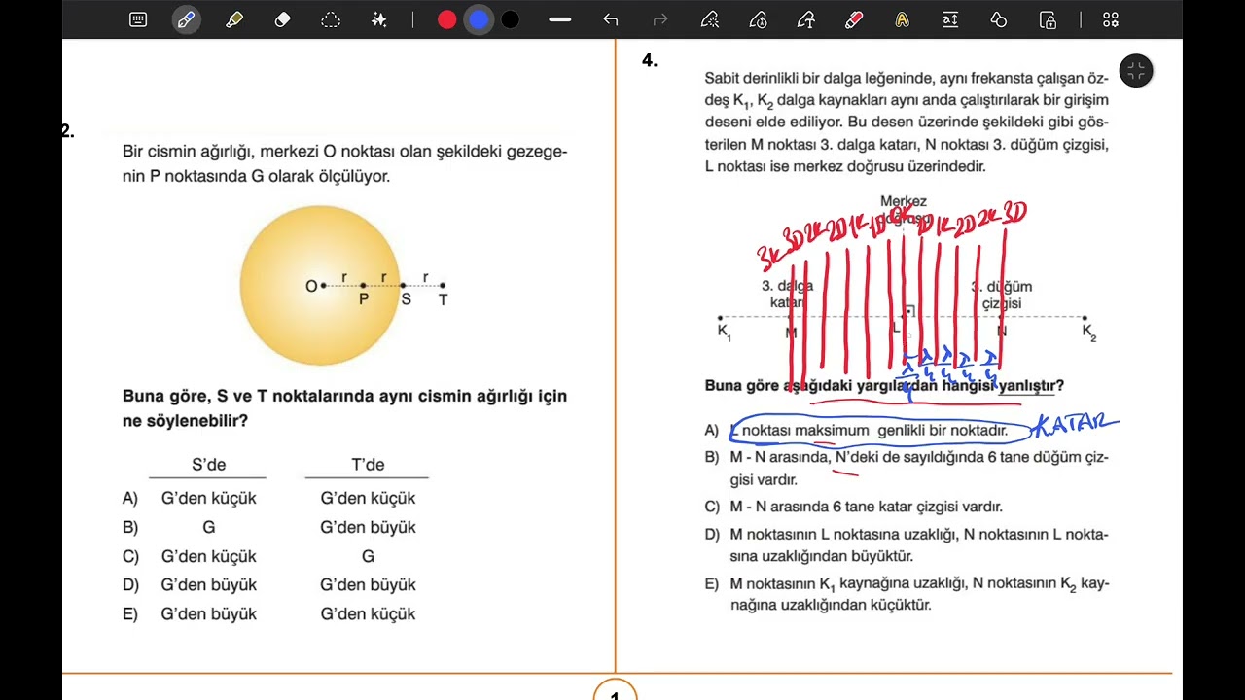Click the 'T'de' column header

368,465
